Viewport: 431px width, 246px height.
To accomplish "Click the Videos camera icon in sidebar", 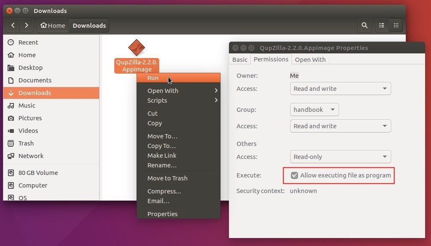I will pyautogui.click(x=11, y=131).
